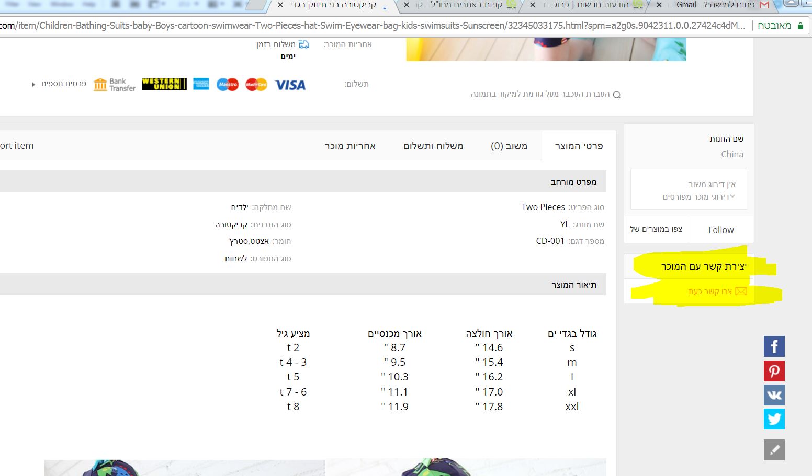Click the Gmail tab favicon
The height and width of the screenshot is (476, 812).
pyautogui.click(x=764, y=5)
